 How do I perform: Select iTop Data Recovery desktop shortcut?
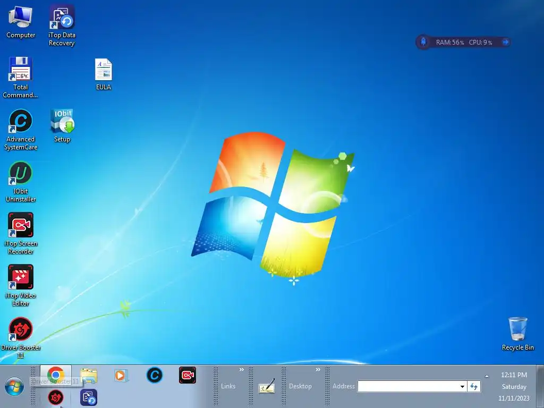[x=62, y=25]
